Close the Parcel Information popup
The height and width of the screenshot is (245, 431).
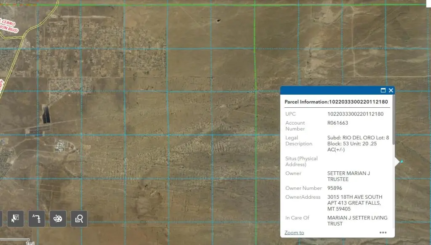391,91
